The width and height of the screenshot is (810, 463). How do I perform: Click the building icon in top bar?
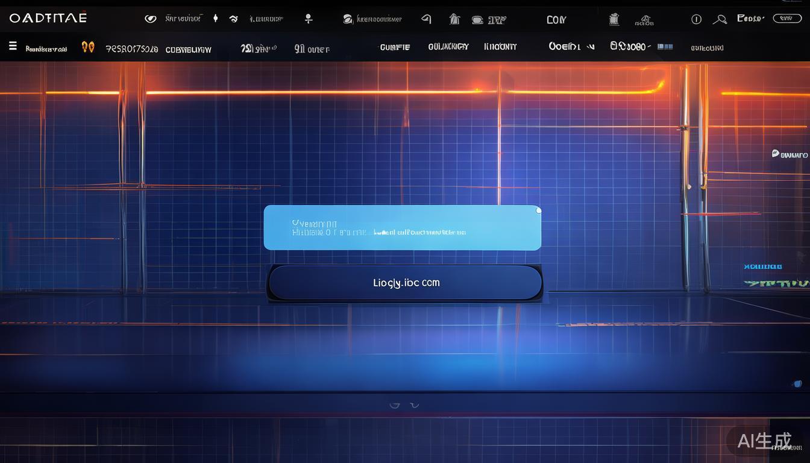(454, 19)
